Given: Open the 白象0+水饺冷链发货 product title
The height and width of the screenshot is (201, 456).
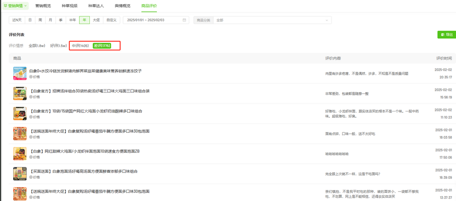Looking at the screenshot, I should coord(86,71).
